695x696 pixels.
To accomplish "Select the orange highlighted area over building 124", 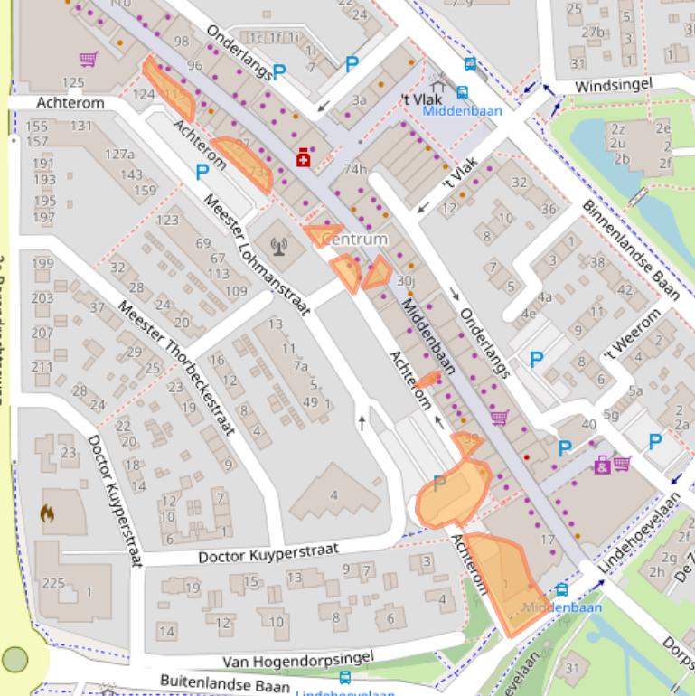I will (x=168, y=88).
